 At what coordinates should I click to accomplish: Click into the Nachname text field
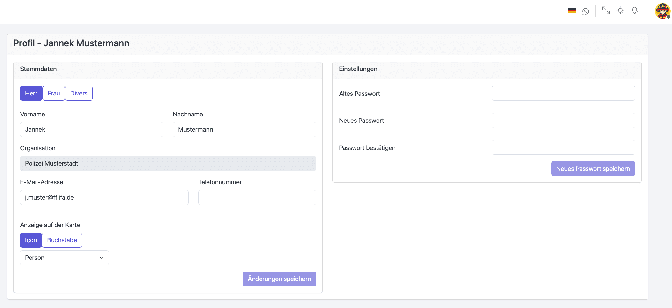coord(244,129)
